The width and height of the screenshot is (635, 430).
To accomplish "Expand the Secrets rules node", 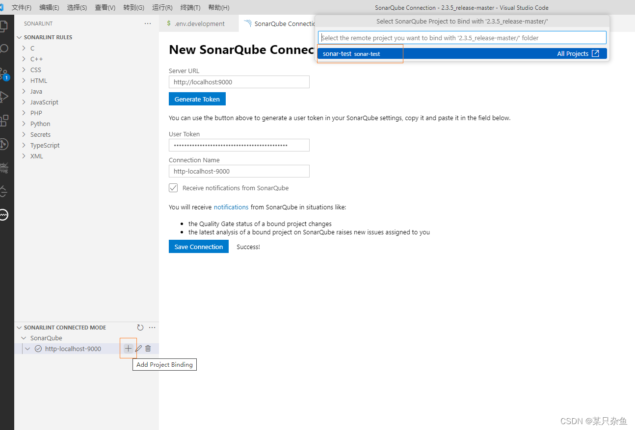I will [24, 134].
